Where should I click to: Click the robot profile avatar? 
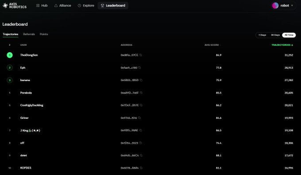[275, 6]
